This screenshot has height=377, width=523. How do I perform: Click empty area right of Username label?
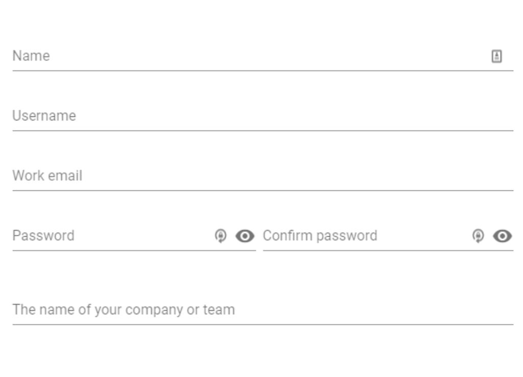pos(295,116)
